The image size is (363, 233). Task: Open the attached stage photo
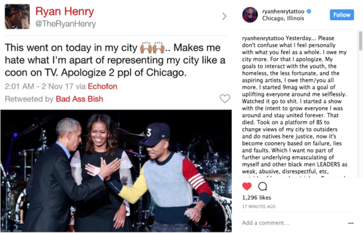tap(116, 171)
